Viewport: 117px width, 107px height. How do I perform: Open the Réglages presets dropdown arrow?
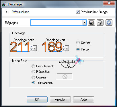(84, 23)
